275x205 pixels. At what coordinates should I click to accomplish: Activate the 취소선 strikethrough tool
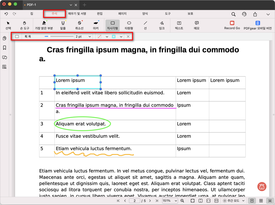click(79, 25)
